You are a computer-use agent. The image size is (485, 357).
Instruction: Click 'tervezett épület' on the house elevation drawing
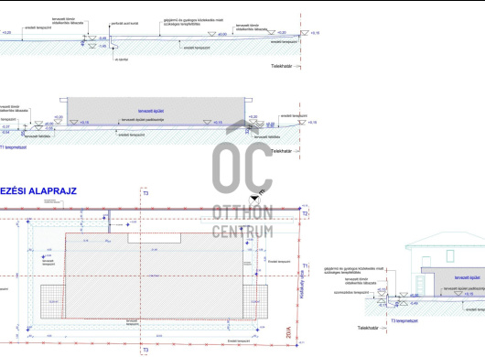click(468, 277)
